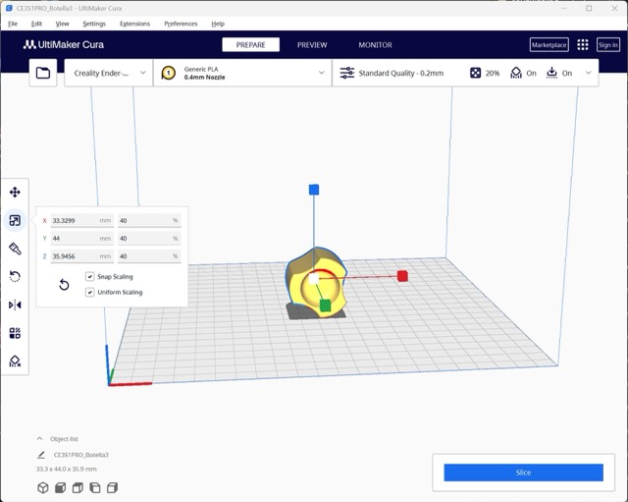Open the Extensions menu
Viewport: 628px width, 502px height.
click(134, 24)
